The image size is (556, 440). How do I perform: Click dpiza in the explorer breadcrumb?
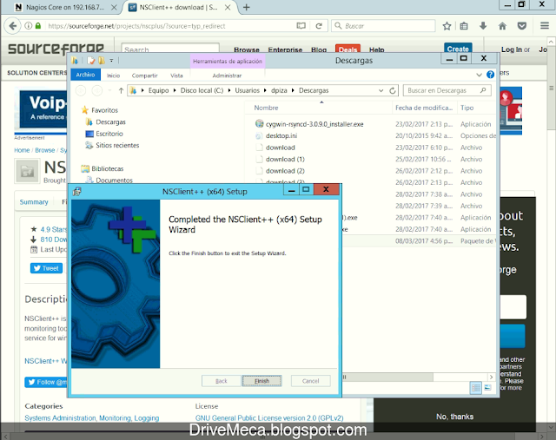click(x=279, y=90)
